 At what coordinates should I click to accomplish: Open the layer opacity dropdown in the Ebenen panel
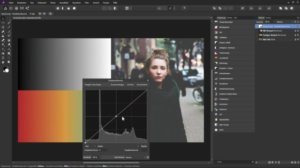tap(270, 22)
